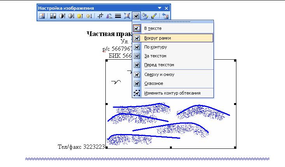Decrease image contrast
This screenshot has width=285, height=167.
pos(71,16)
